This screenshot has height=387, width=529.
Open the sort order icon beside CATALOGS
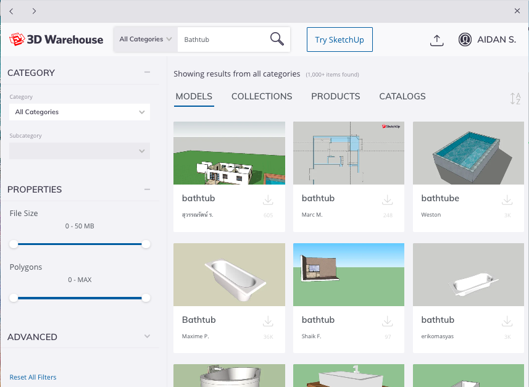[514, 98]
